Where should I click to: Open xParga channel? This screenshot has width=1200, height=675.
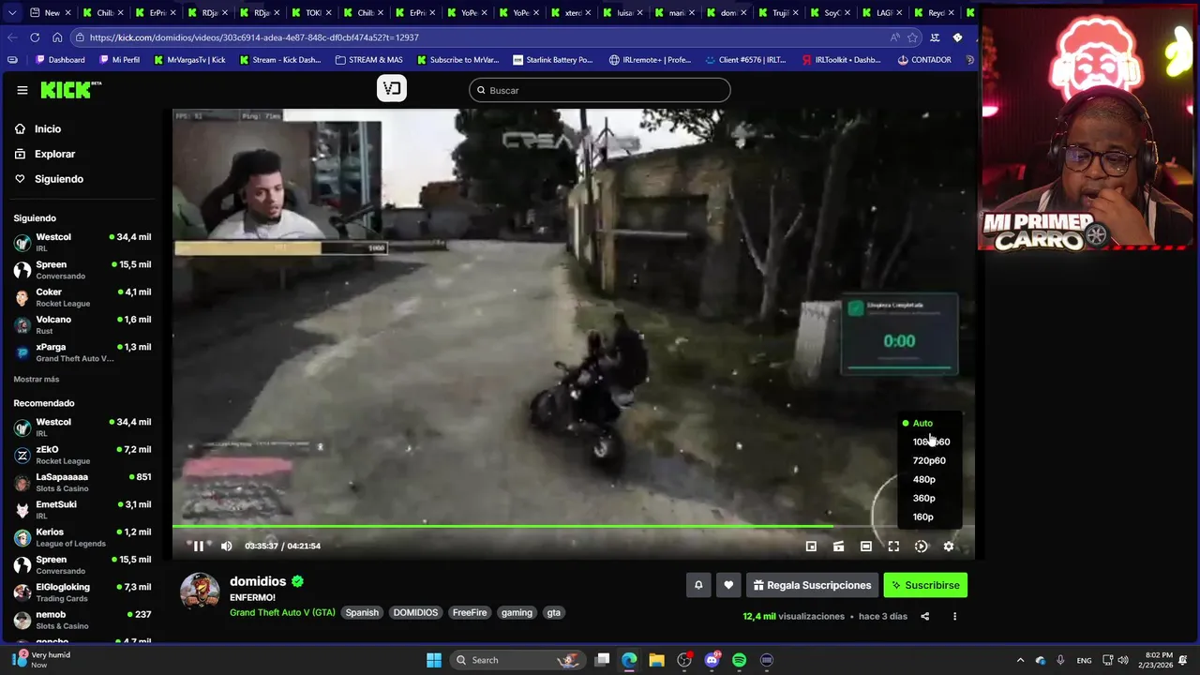point(82,352)
